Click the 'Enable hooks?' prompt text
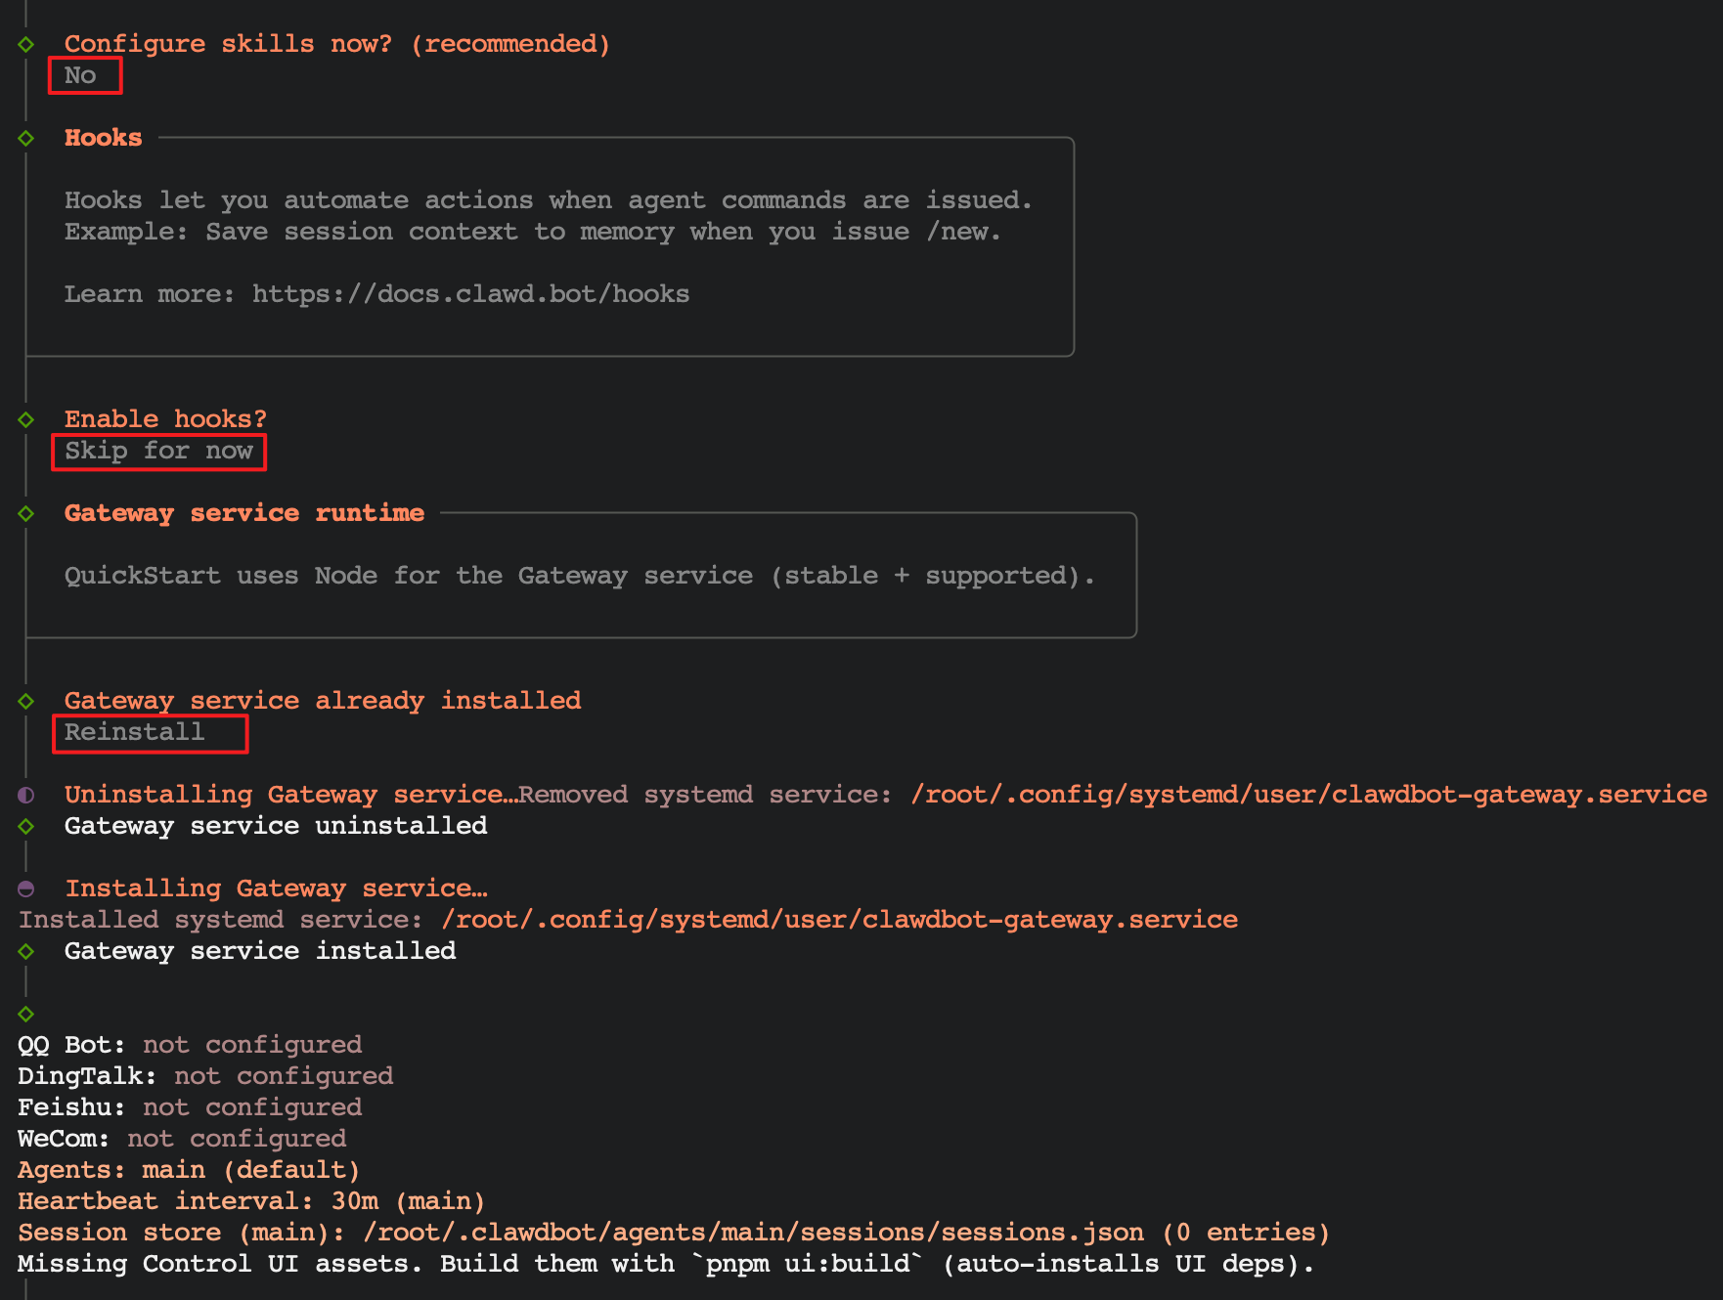 coord(165,419)
